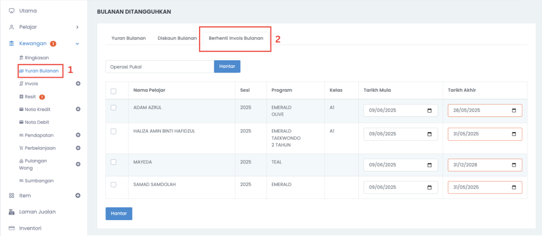542x236 pixels.
Task: Collapse the Kewangan sidebar menu
Action: [x=44, y=43]
